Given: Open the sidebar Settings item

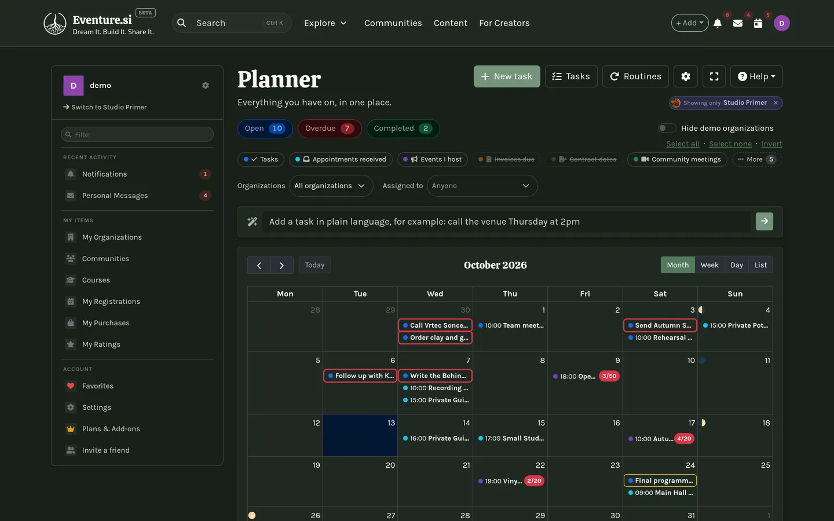Looking at the screenshot, I should click(137, 408).
